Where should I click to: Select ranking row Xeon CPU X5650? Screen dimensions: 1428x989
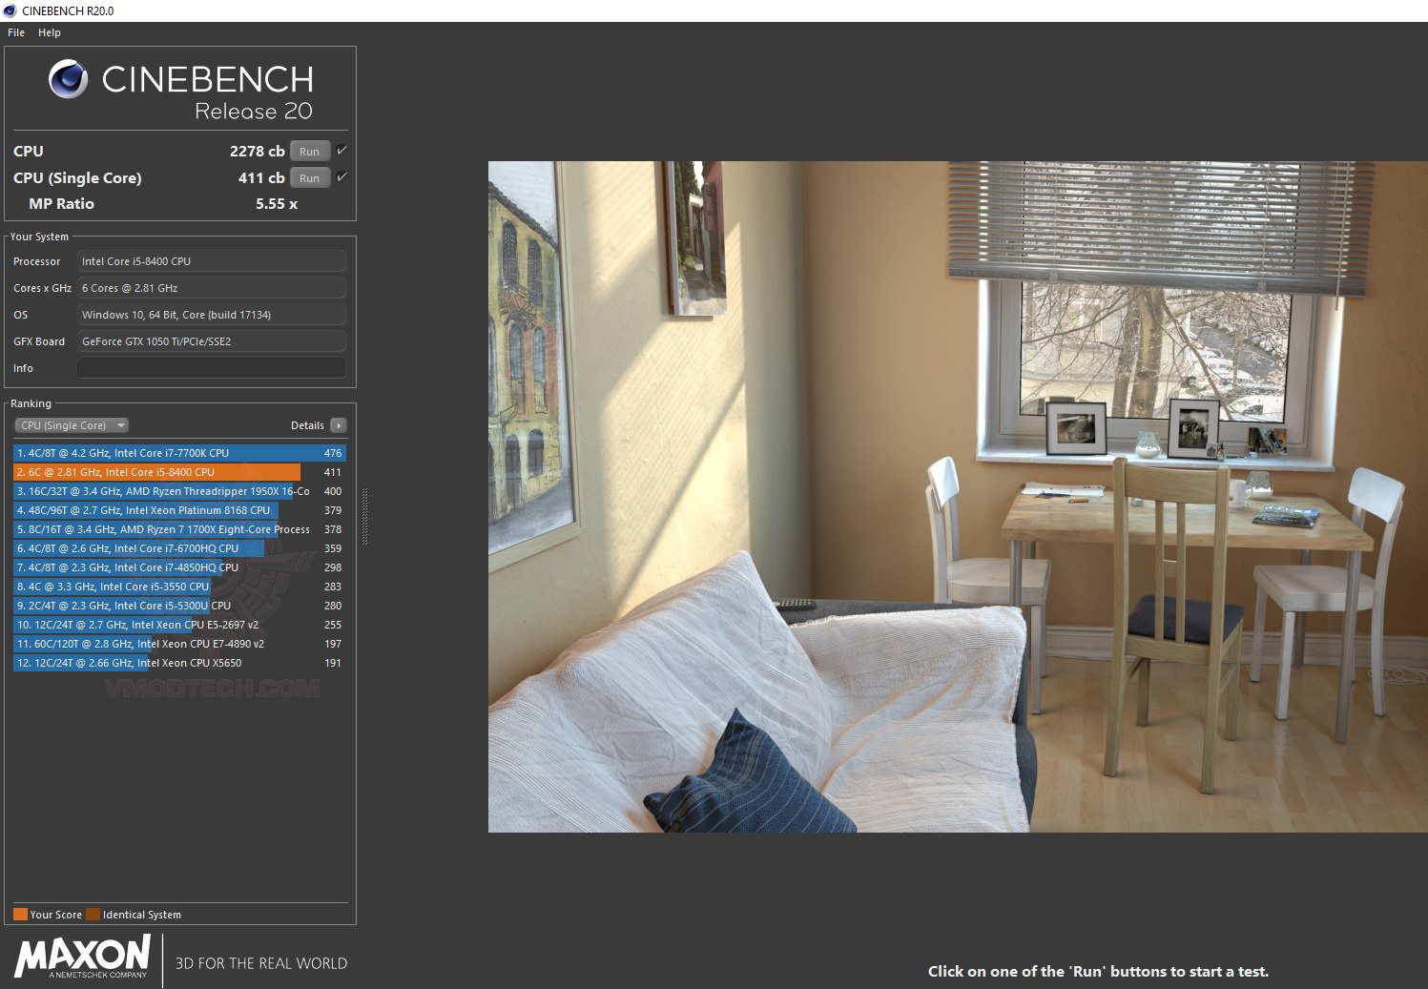[179, 663]
